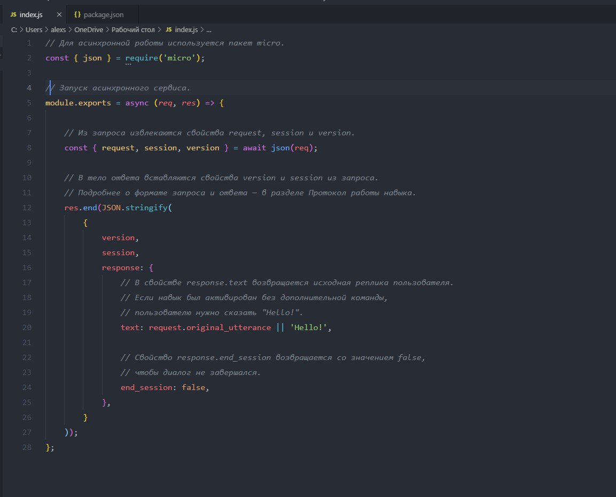Screen dimensions: 616x497
Task: Click line number 28 in the gutter
Action: 27,447
